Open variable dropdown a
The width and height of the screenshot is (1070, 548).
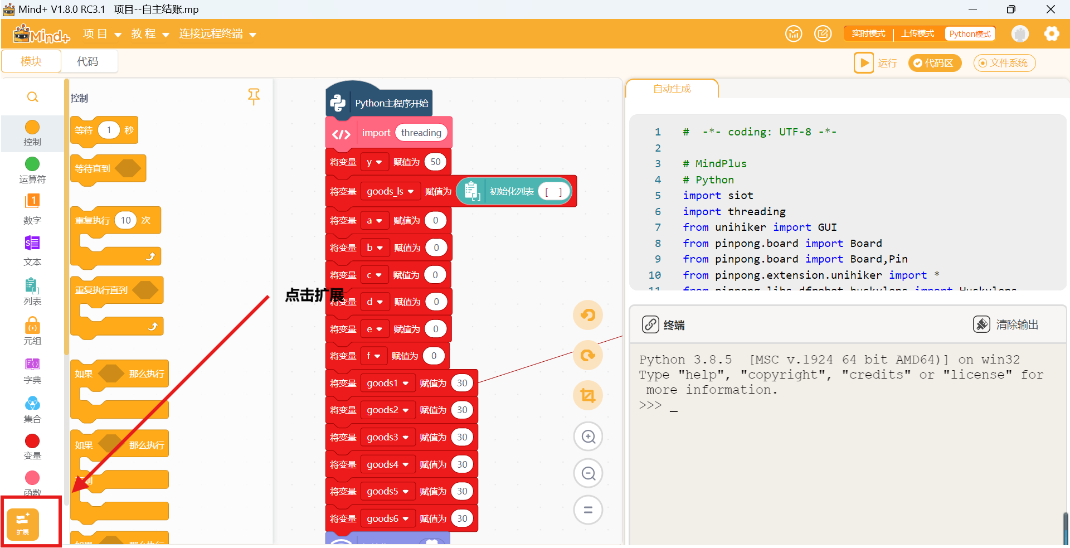[x=374, y=221]
